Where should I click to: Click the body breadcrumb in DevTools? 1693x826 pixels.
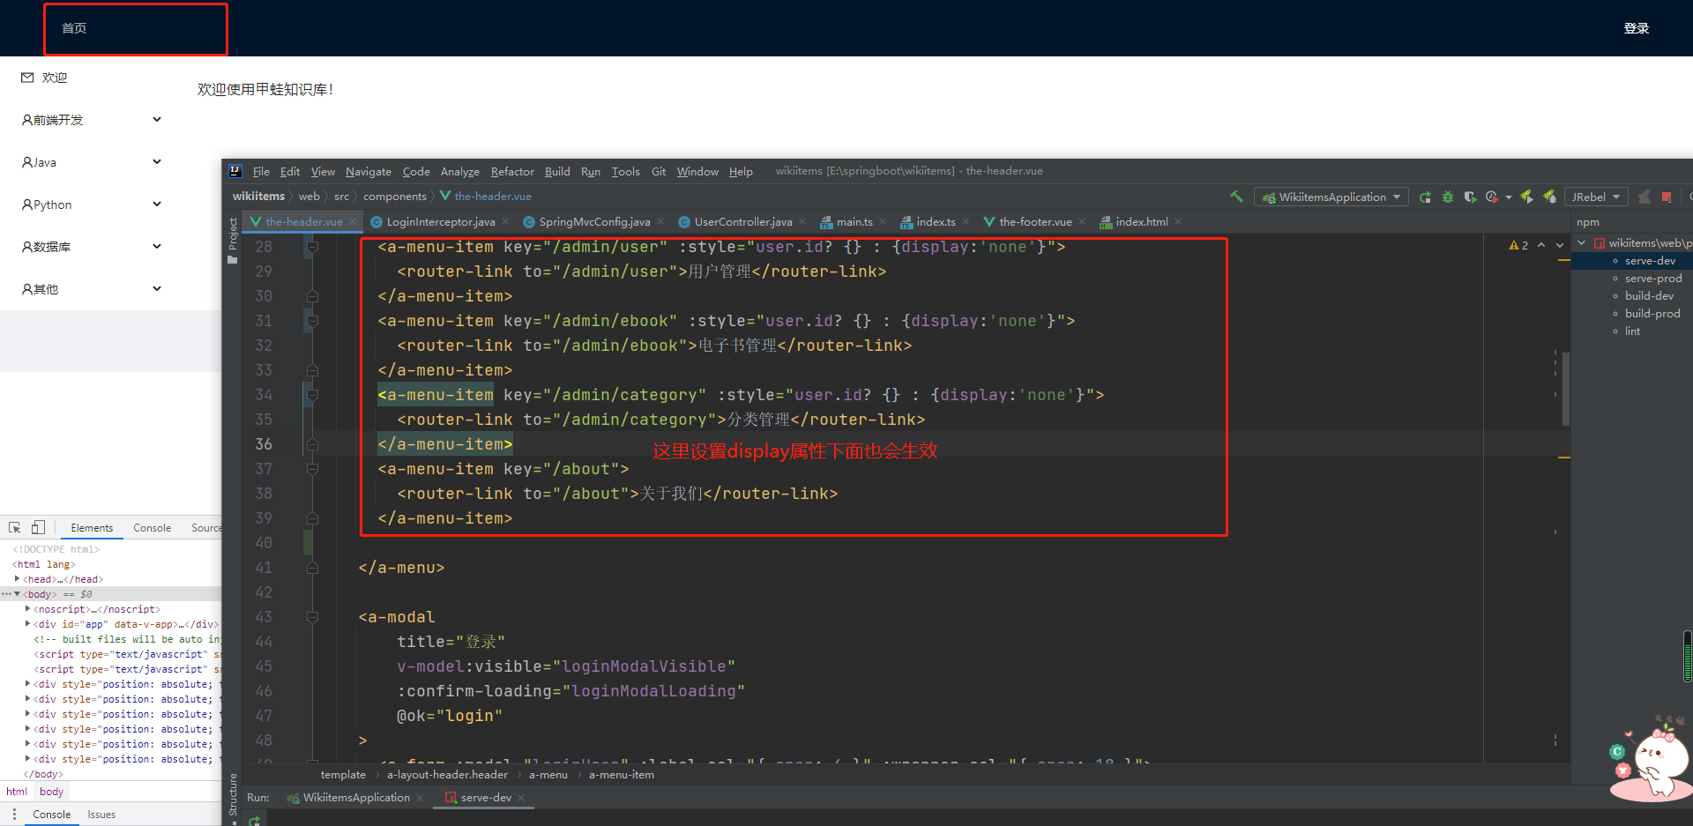(x=51, y=792)
